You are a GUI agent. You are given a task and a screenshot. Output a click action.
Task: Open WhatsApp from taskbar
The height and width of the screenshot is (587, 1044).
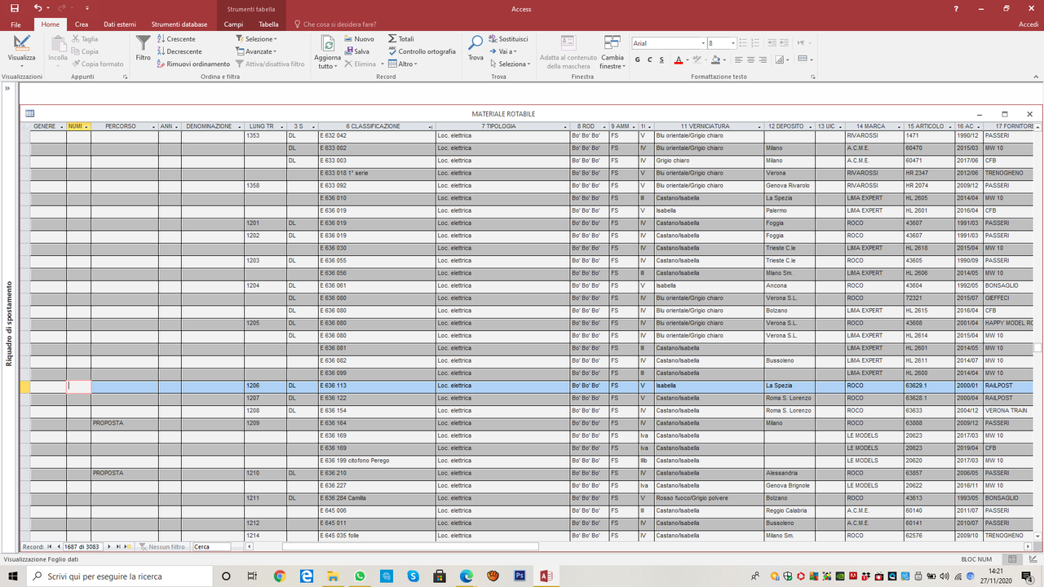coord(360,576)
